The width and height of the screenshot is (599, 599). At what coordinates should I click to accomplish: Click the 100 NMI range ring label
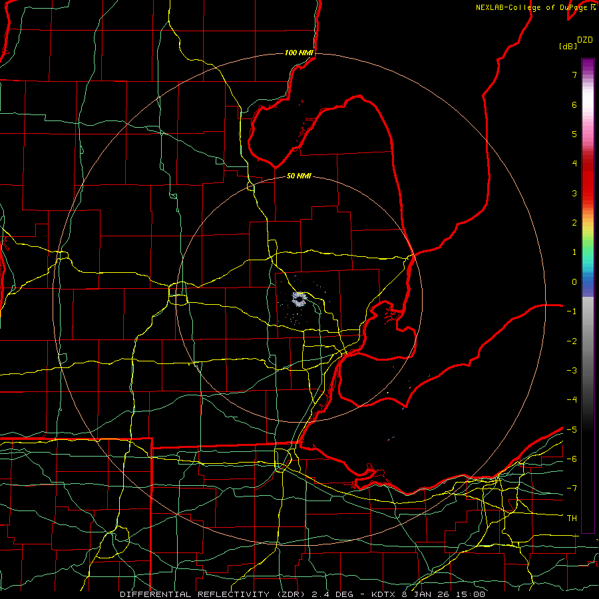click(x=299, y=53)
